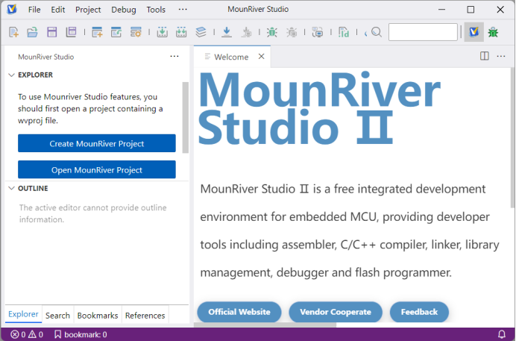Close the Welcome tab
Screen dimensions: 516x341
coord(261,56)
